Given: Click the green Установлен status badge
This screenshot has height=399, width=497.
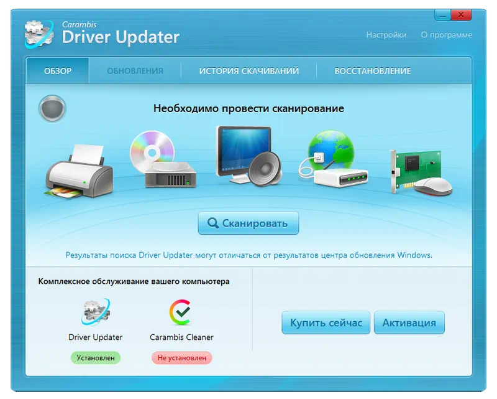Looking at the screenshot, I should pos(96,358).
